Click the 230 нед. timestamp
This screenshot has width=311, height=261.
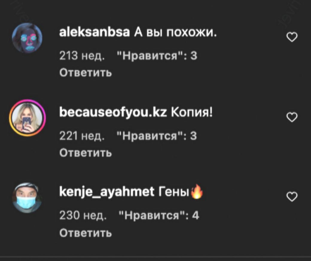[x=83, y=215]
